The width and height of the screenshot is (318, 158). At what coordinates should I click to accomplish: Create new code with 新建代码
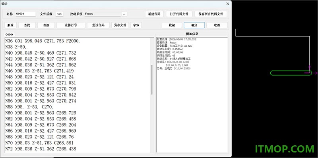[154, 14]
